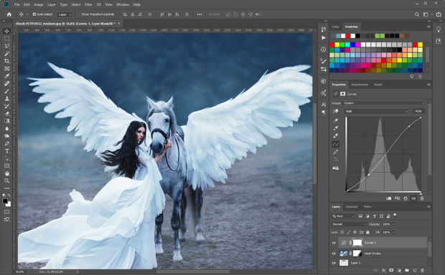Open the Opacity slider dropdown arrow
The height and width of the screenshot is (275, 445).
tap(393, 224)
